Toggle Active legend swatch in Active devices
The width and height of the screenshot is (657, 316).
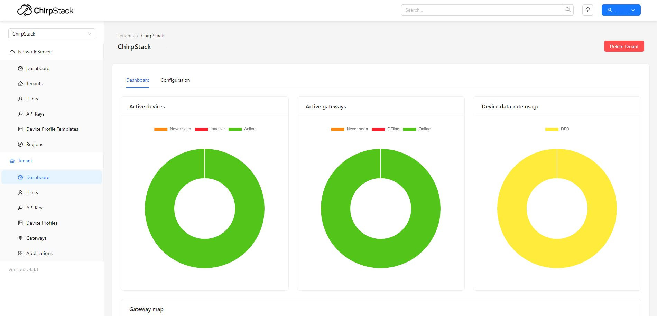(x=235, y=129)
